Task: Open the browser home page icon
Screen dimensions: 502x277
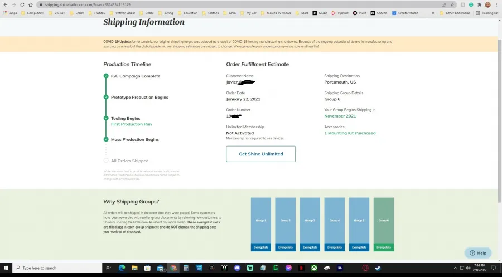Action: (x=31, y=5)
